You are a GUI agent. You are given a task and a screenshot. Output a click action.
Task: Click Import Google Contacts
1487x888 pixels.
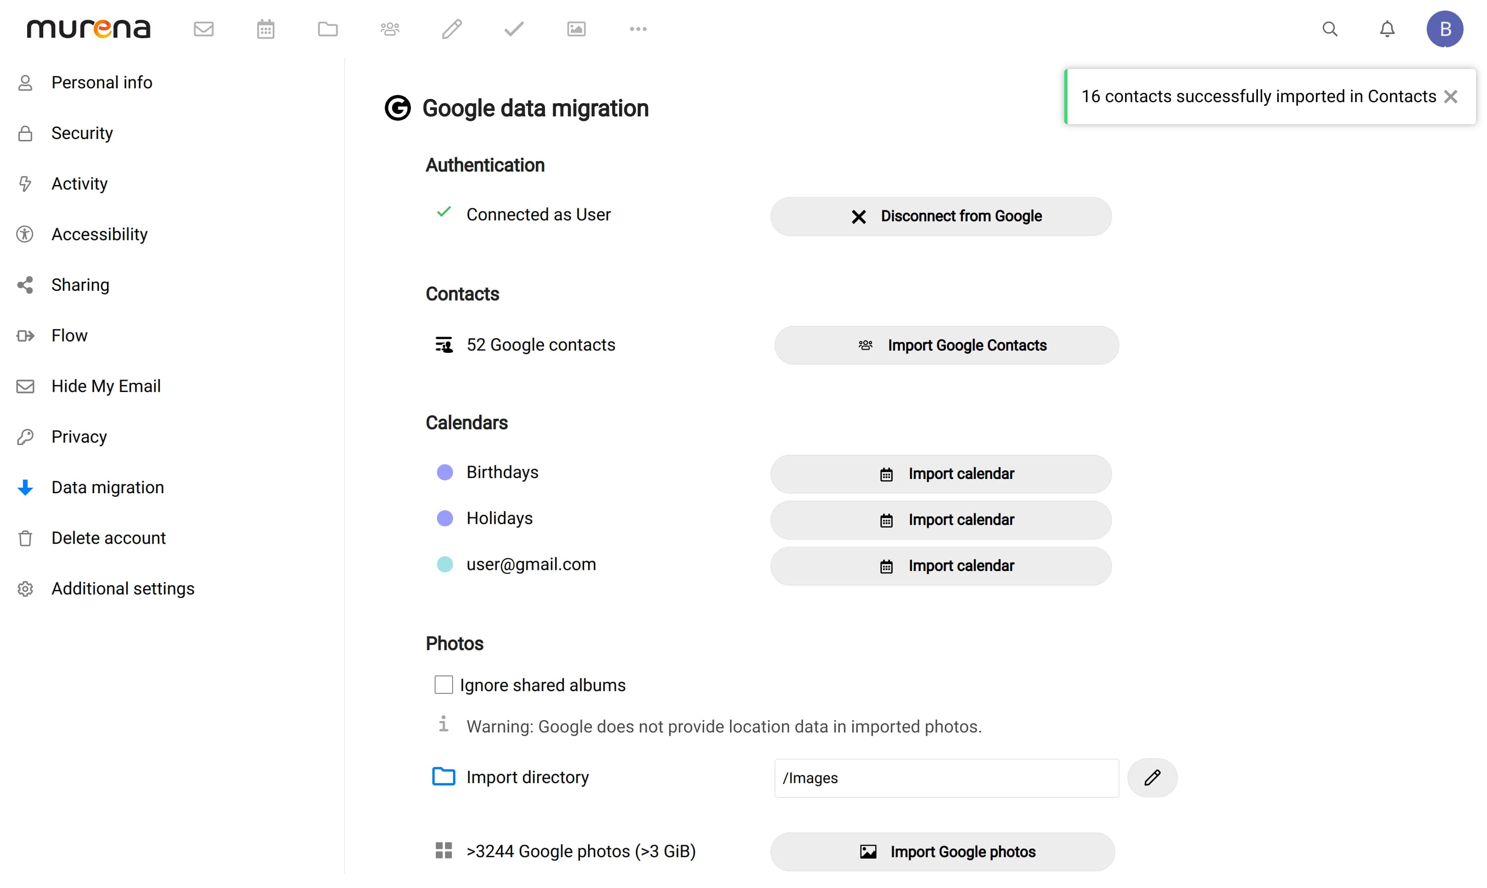(x=945, y=345)
